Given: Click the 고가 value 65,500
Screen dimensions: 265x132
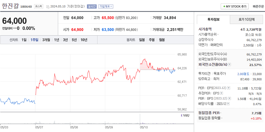Looking at the screenshot, I should [x=108, y=18].
